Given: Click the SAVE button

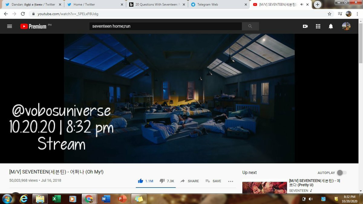Looking at the screenshot, I should [213, 181].
